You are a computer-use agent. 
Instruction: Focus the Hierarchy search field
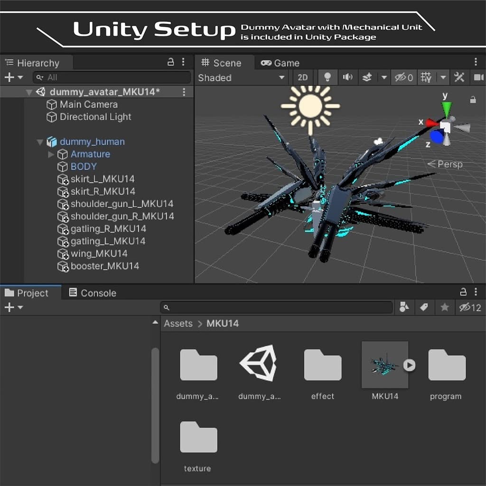pyautogui.click(x=112, y=77)
